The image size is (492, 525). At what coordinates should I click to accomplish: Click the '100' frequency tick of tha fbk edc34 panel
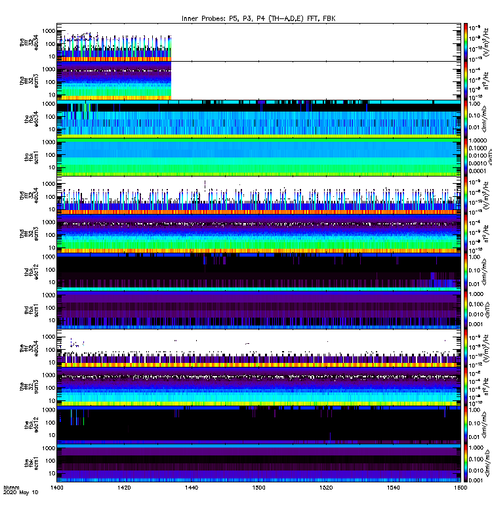point(51,117)
